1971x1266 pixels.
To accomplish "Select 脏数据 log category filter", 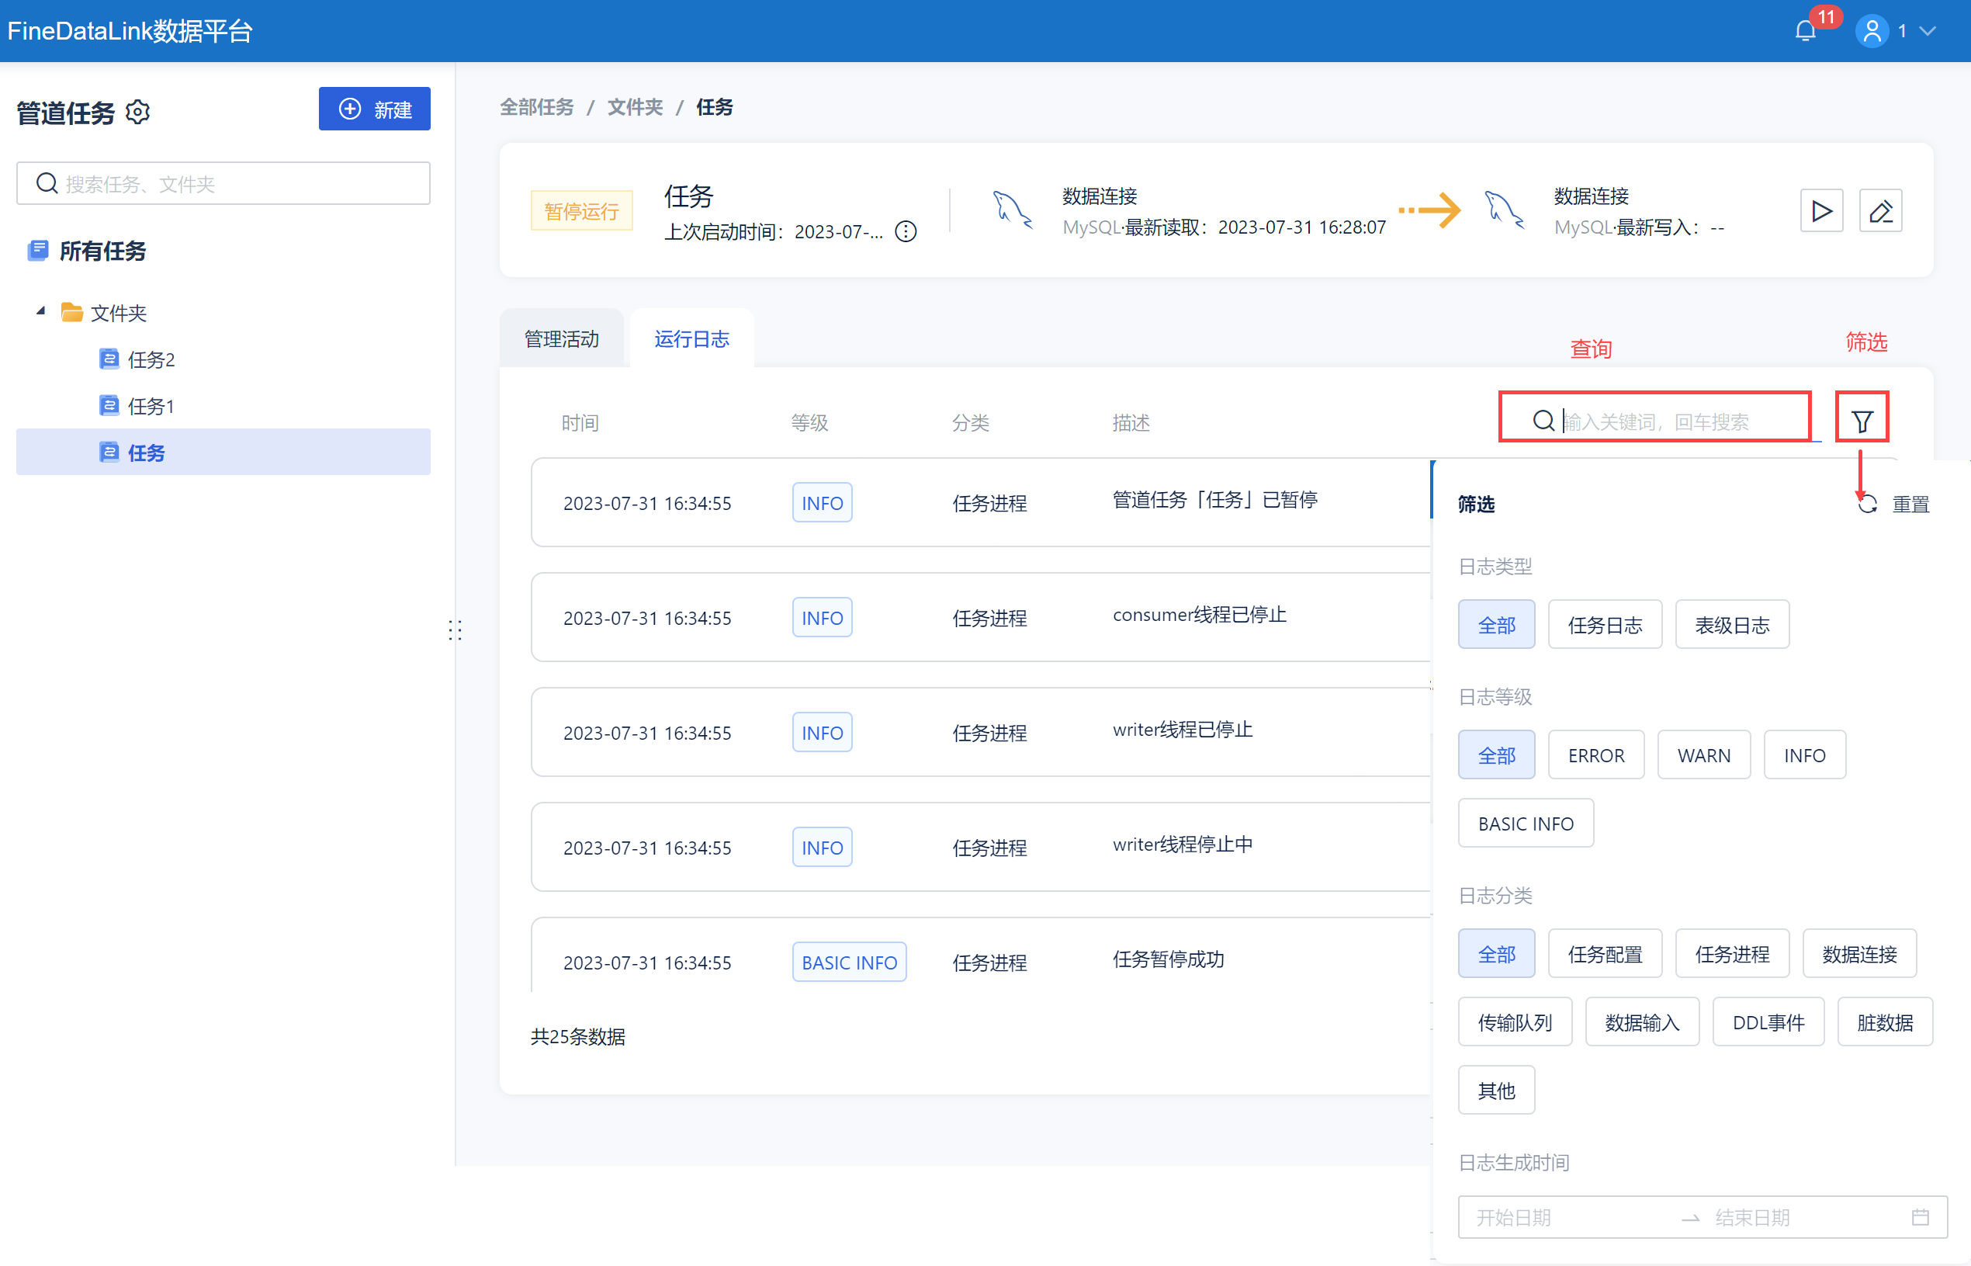I will coord(1884,1021).
